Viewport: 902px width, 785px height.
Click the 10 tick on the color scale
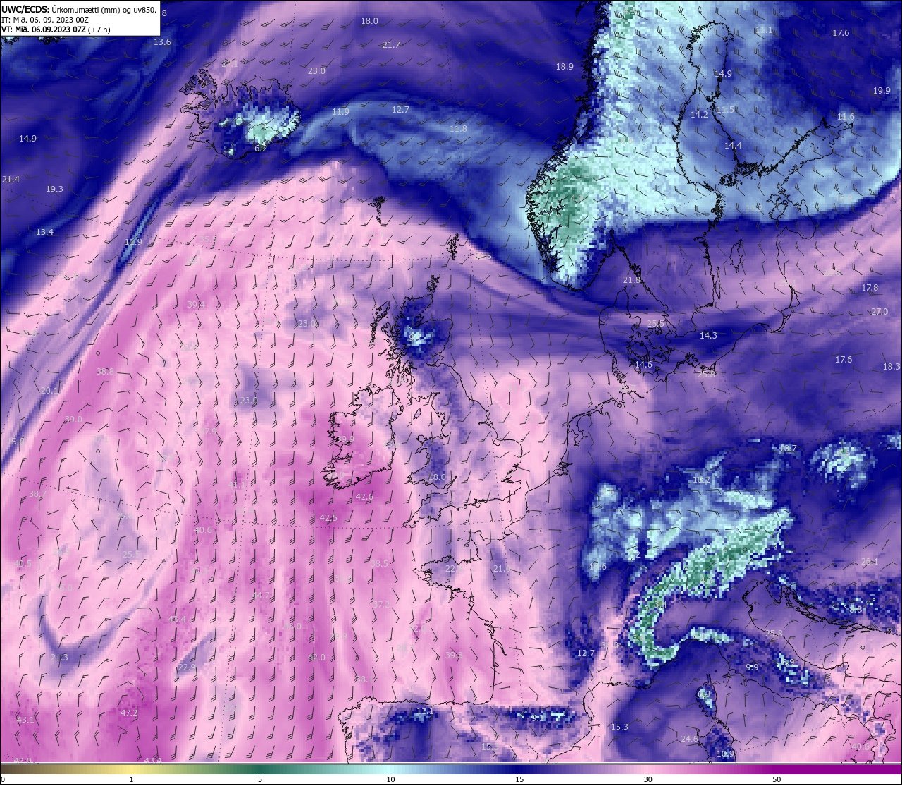pyautogui.click(x=390, y=779)
